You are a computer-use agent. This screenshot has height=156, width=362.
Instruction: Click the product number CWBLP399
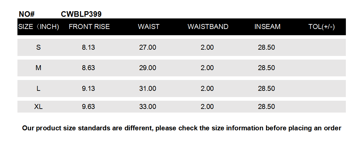tap(81, 14)
